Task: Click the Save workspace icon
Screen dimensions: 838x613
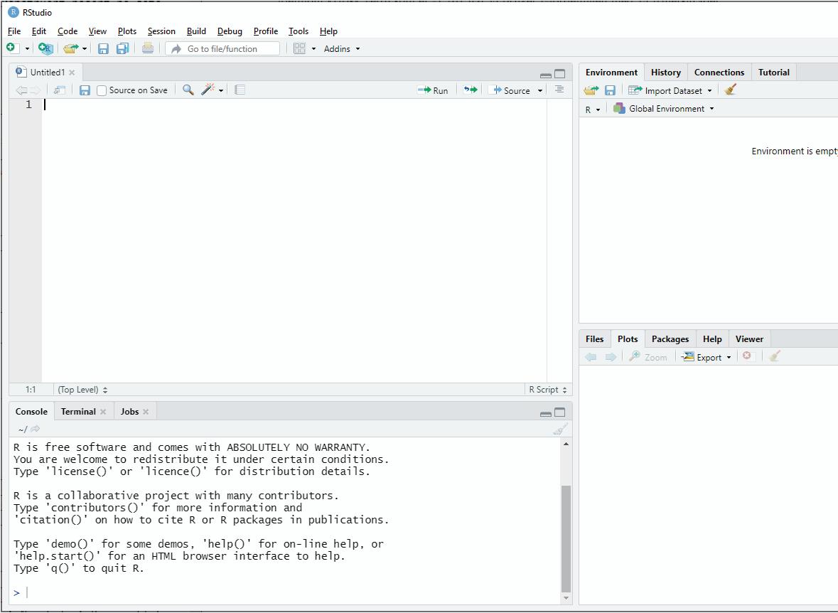Action: [610, 90]
